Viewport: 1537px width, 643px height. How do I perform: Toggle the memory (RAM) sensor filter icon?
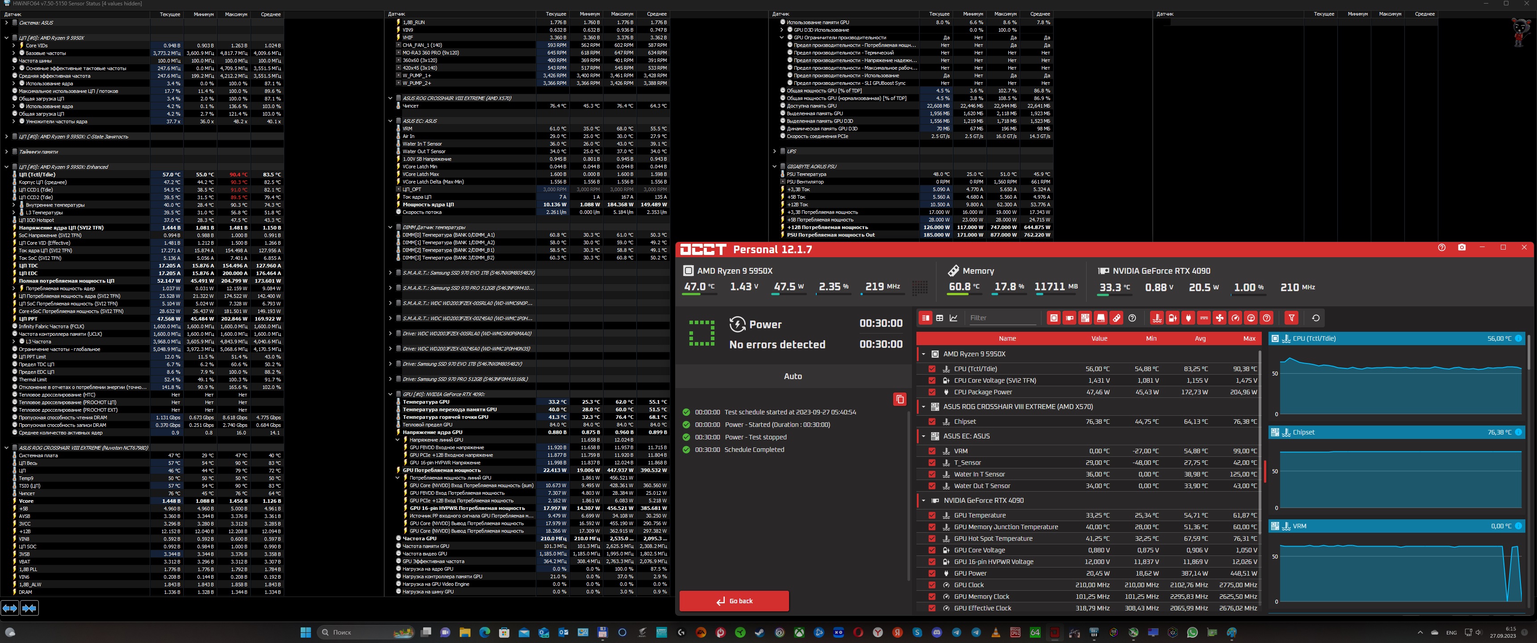(1117, 318)
